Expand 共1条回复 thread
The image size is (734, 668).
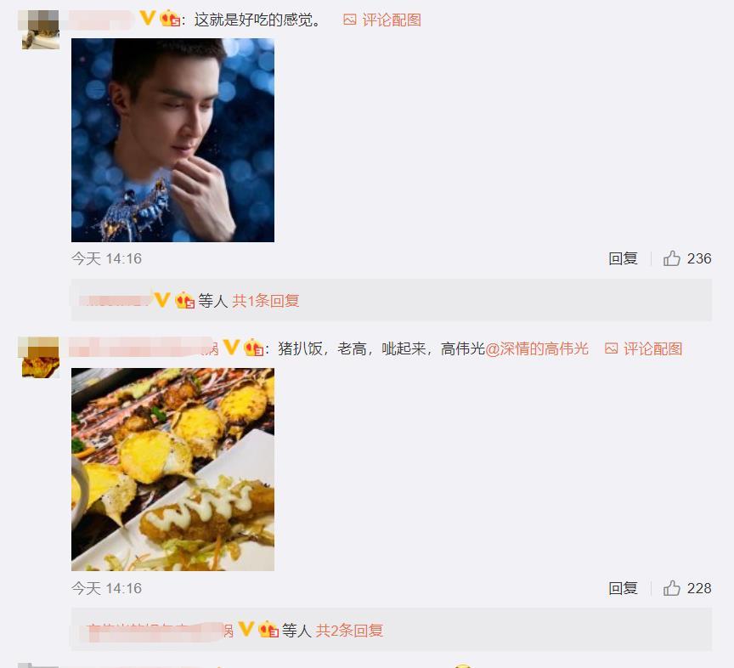(x=265, y=301)
